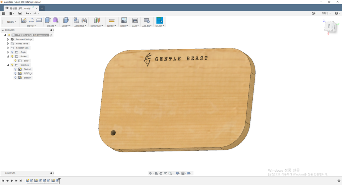
Task: Open the SKETCH menu
Action: tap(31, 26)
